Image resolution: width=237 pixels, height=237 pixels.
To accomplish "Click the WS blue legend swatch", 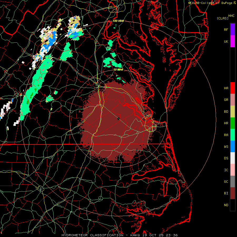I will click(233, 146).
